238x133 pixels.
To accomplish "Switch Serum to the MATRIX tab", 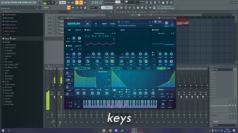I will tap(104, 24).
